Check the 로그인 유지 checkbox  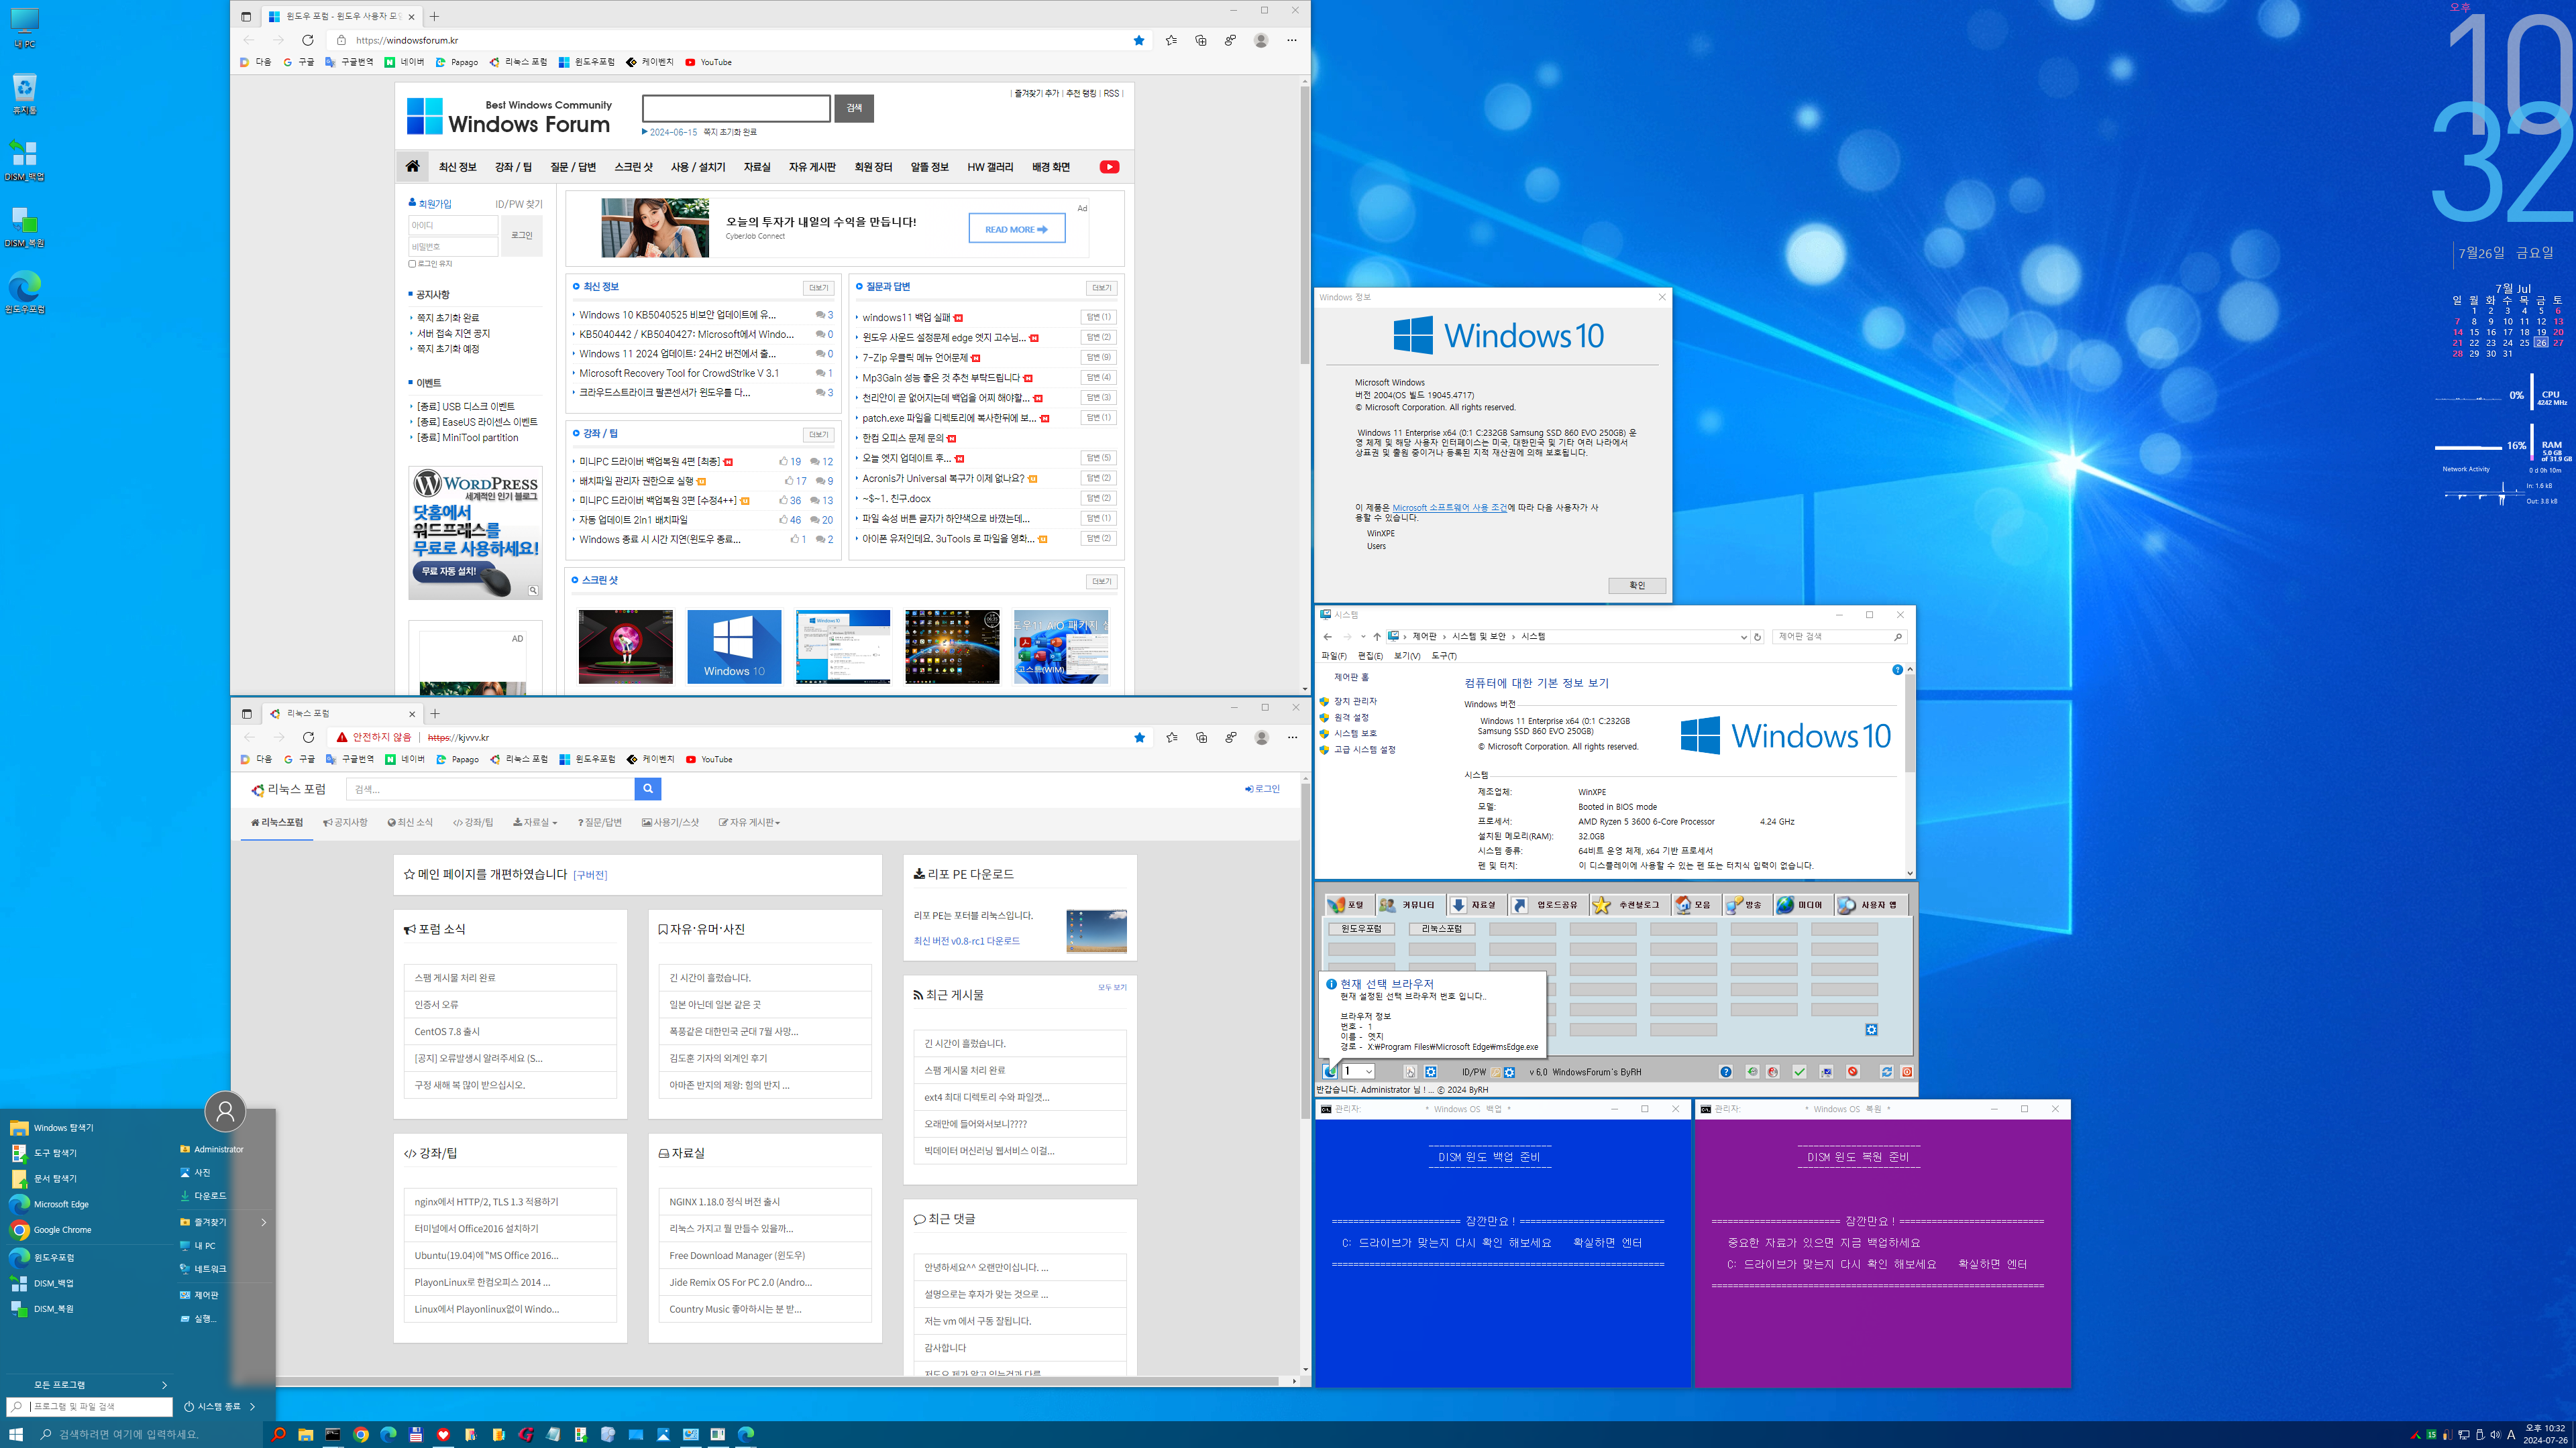tap(412, 264)
